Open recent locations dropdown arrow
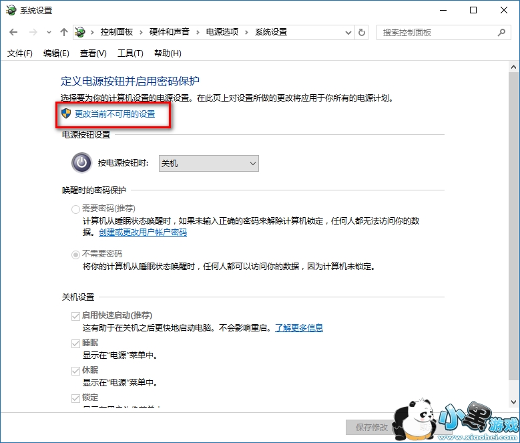520x443 pixels. click(49, 33)
